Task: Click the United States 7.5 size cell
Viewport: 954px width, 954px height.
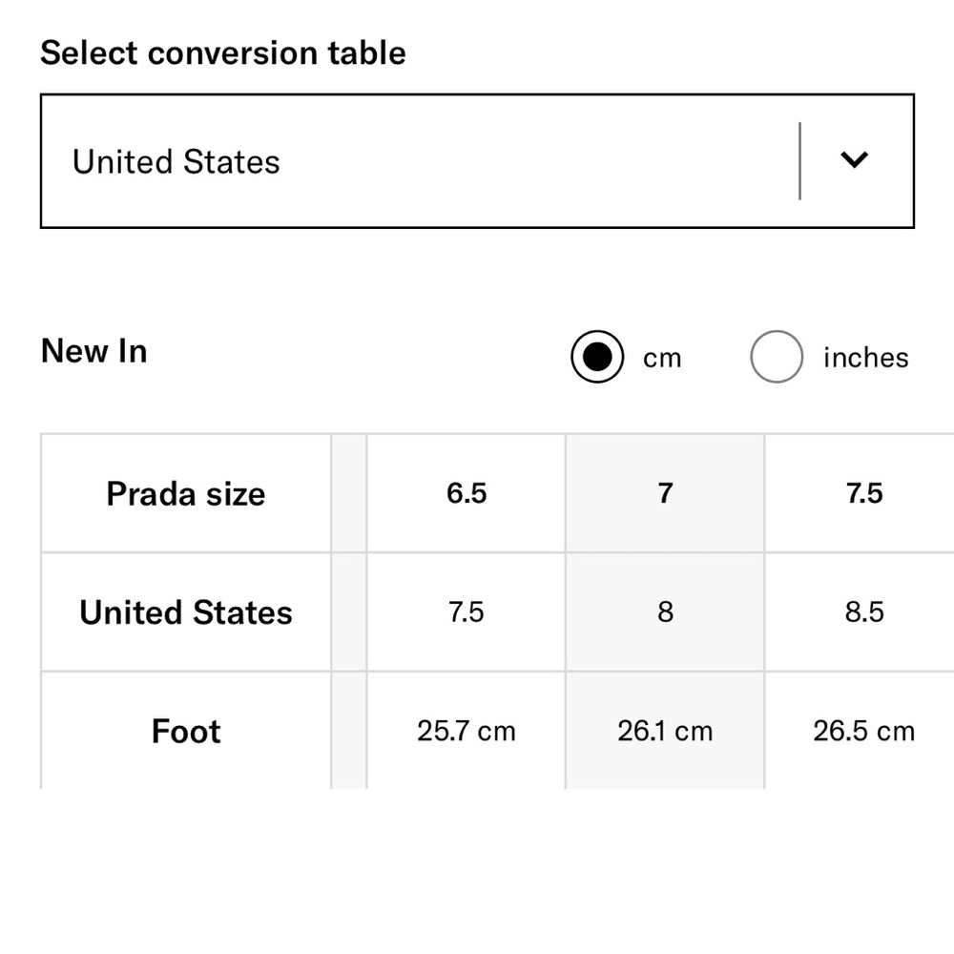Action: point(467,612)
